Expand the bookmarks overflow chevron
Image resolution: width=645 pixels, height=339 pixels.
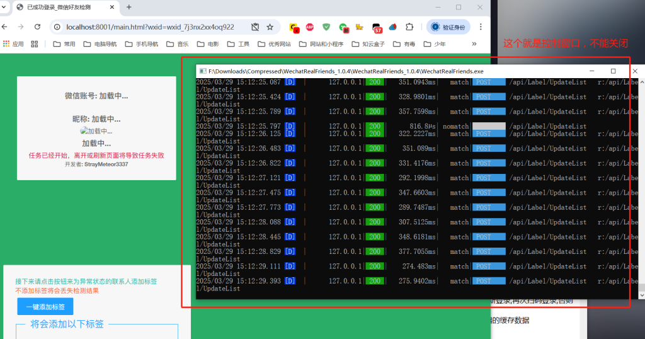click(475, 44)
